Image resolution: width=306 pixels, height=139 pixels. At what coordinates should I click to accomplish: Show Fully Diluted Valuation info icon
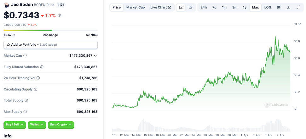pyautogui.click(x=42, y=67)
